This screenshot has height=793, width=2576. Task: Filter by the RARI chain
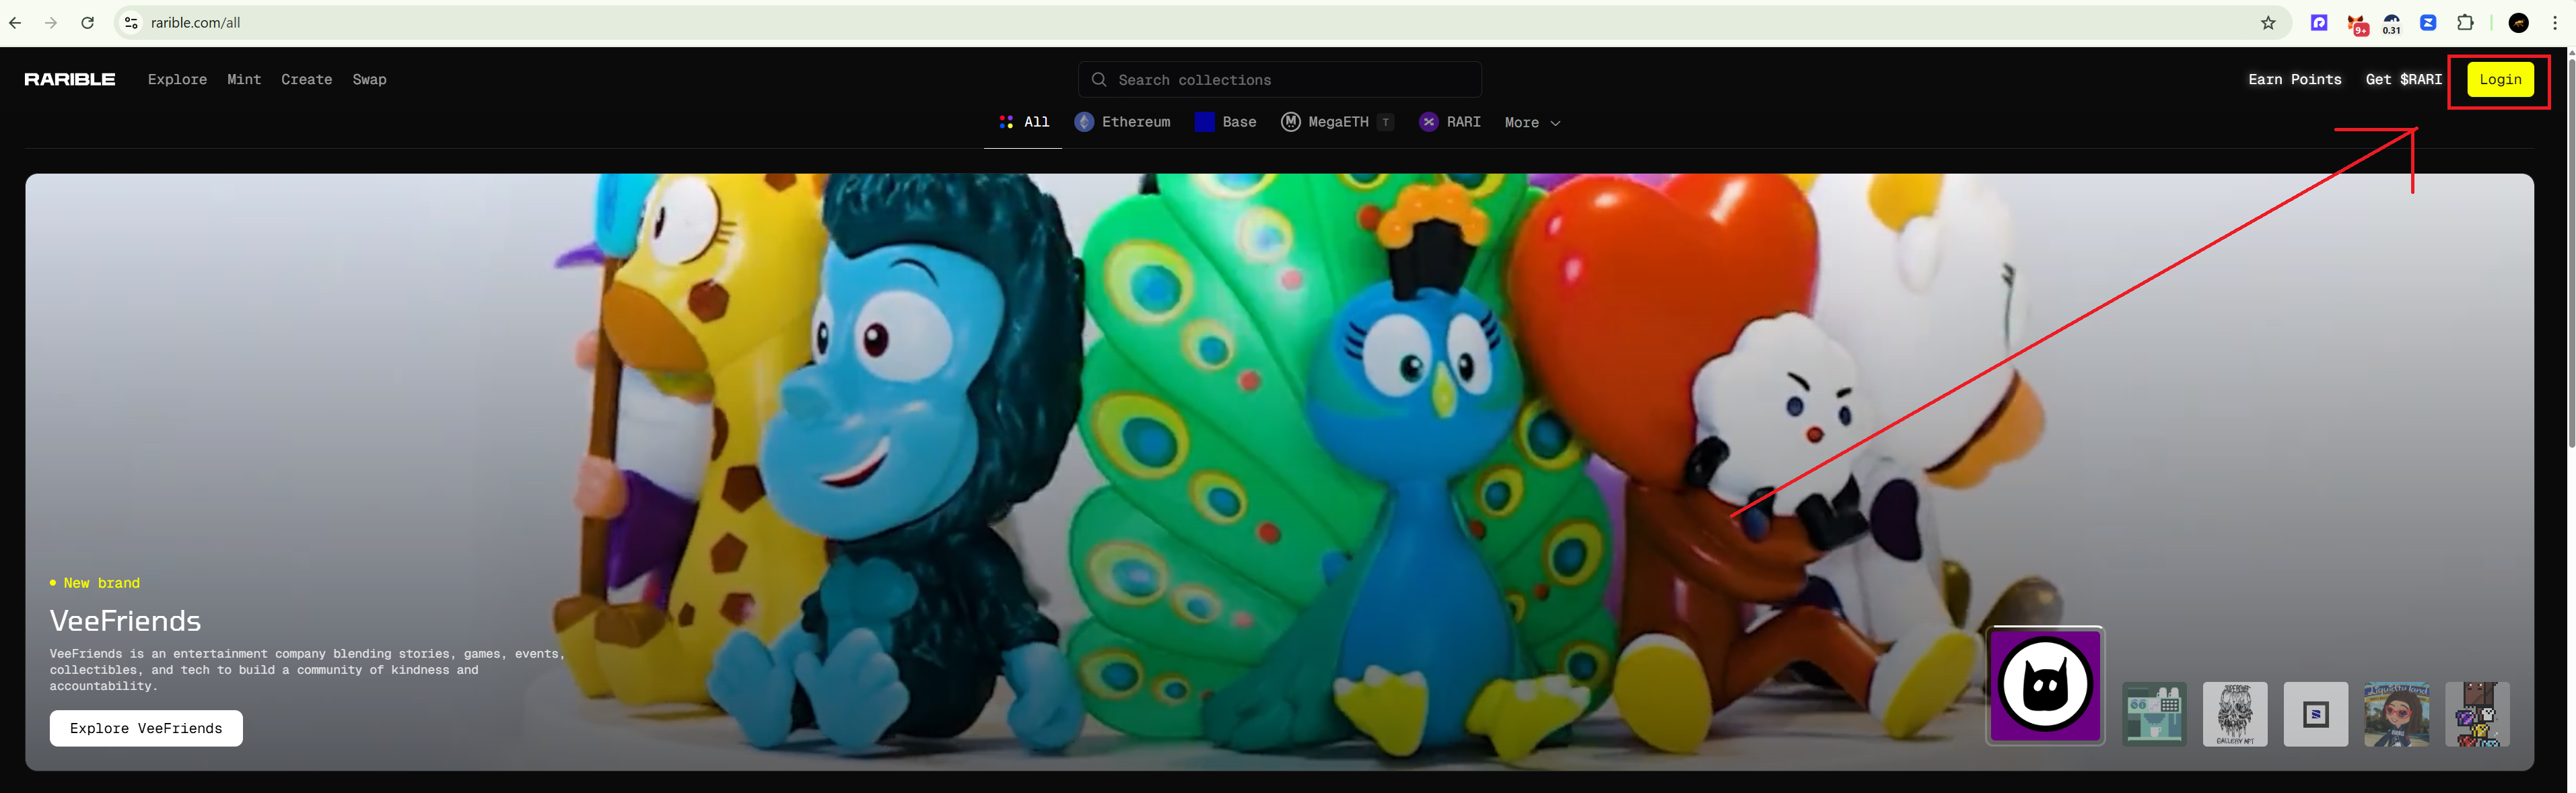pyautogui.click(x=1450, y=122)
